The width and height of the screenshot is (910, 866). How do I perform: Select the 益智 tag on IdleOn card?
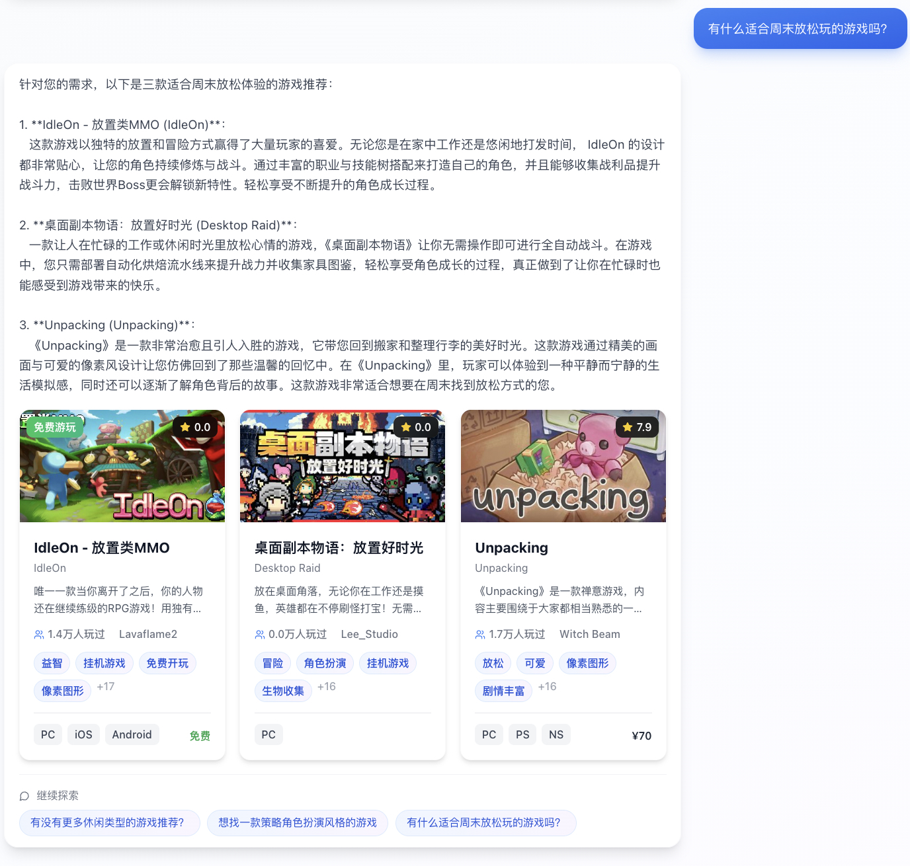tap(52, 663)
